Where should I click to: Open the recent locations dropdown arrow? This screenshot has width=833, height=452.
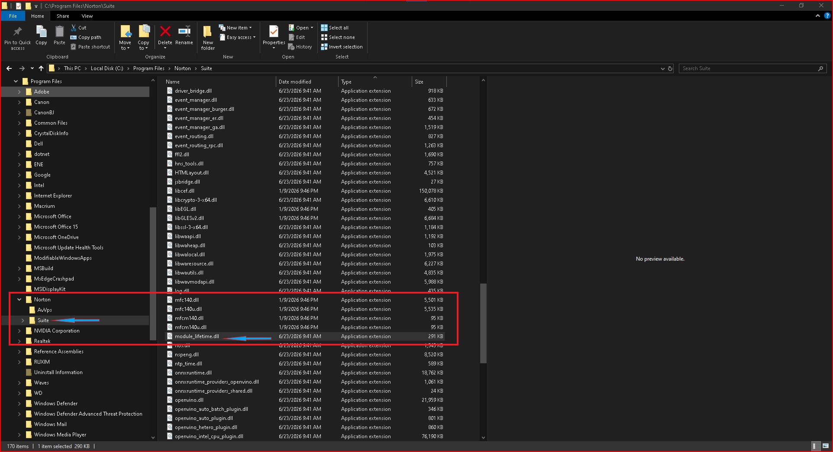32,68
